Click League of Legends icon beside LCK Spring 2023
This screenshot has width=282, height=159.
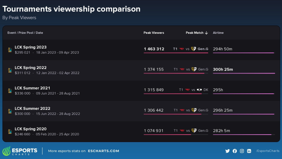click(x=10, y=50)
